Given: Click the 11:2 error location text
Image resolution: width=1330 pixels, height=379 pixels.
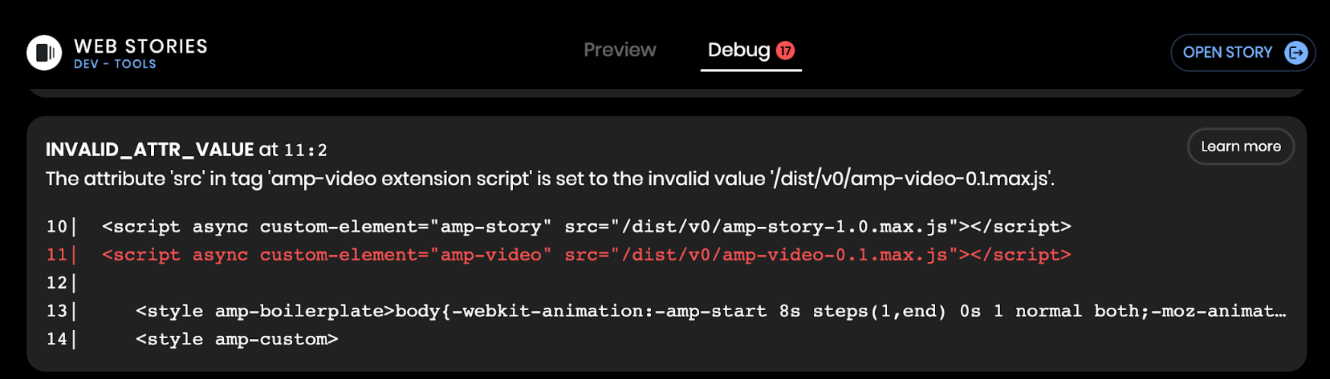Looking at the screenshot, I should pos(306,151).
